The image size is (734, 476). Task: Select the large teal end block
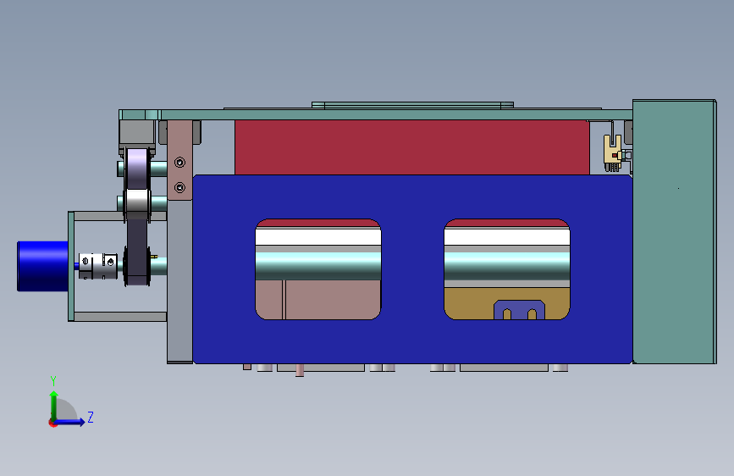(674, 231)
